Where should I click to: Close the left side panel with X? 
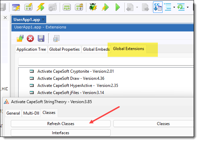click(5, 18)
